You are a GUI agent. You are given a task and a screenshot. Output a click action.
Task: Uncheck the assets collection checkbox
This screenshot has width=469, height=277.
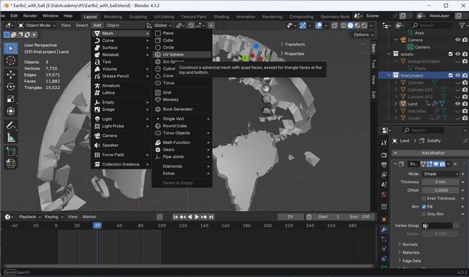tap(450, 54)
